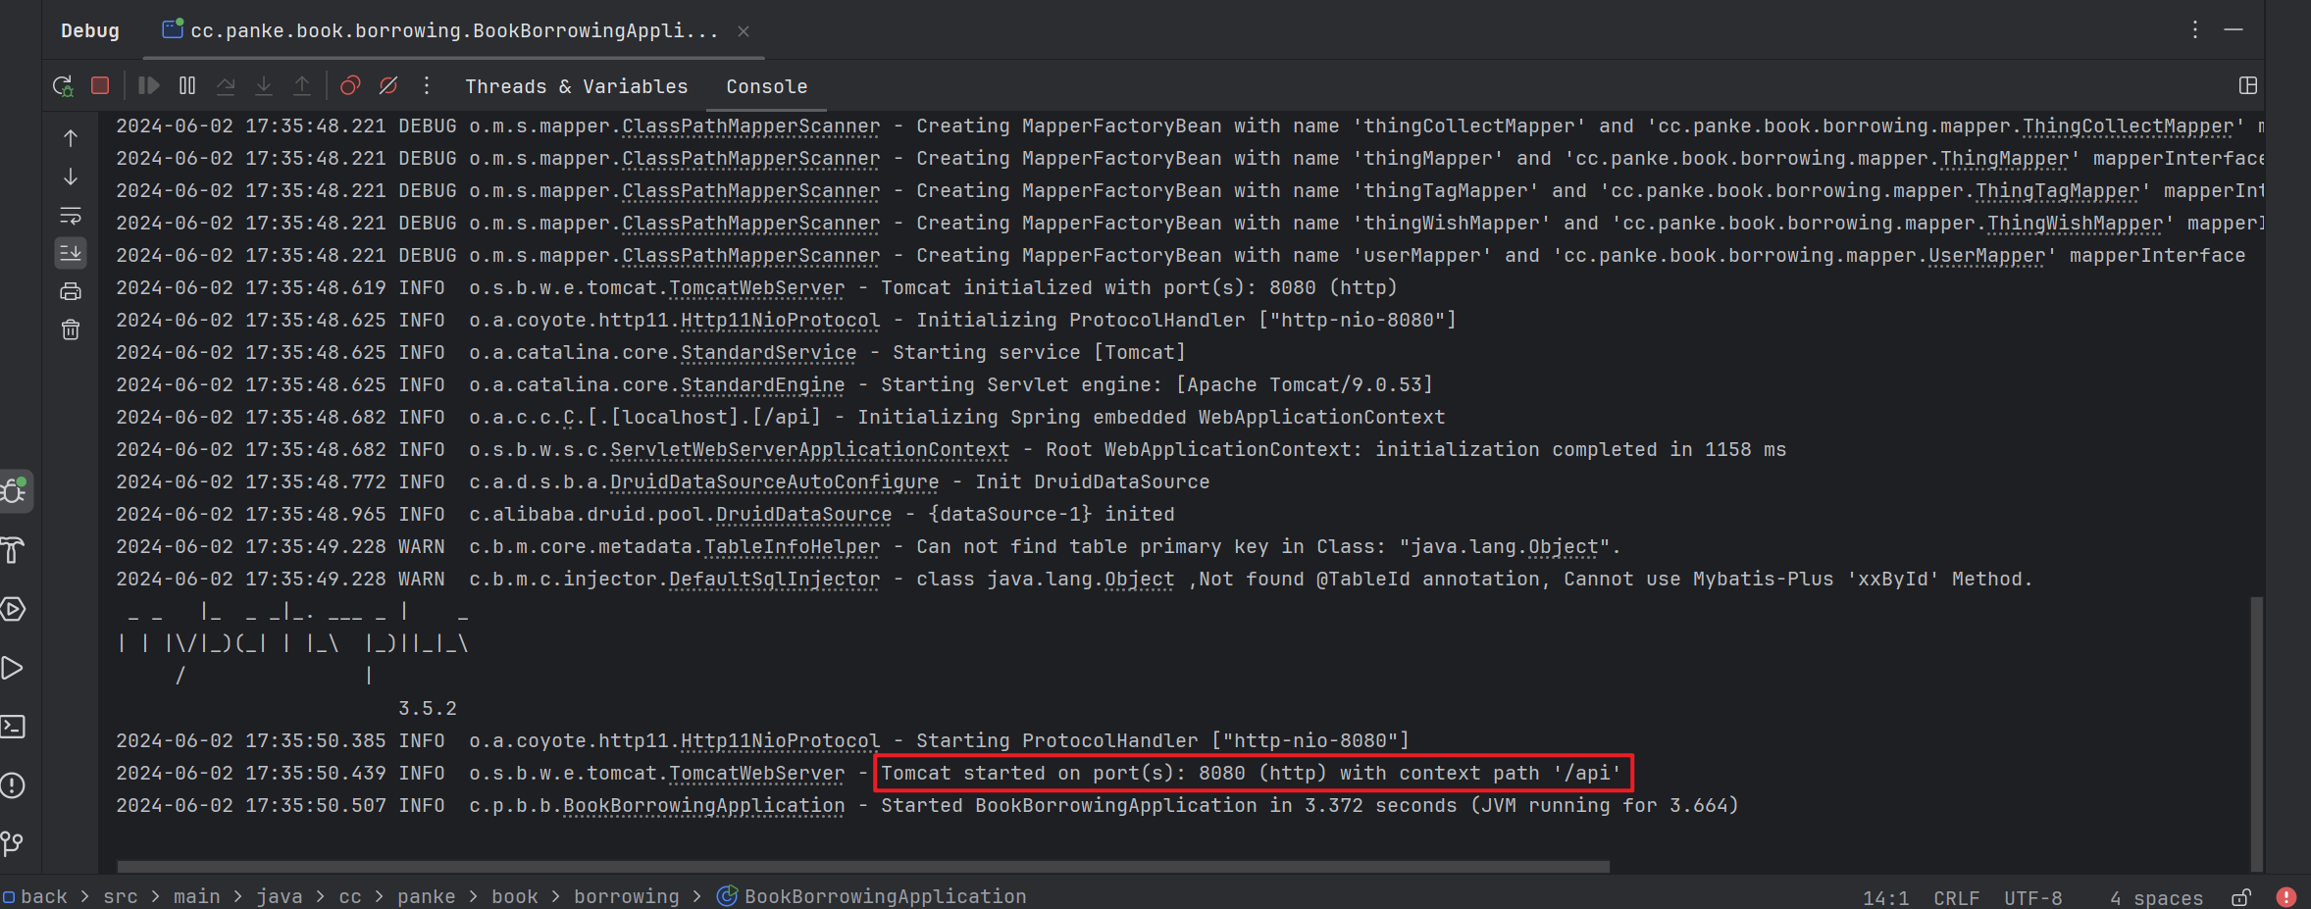
Task: Open the ServletWebServerApplicationContext link
Action: tap(809, 449)
